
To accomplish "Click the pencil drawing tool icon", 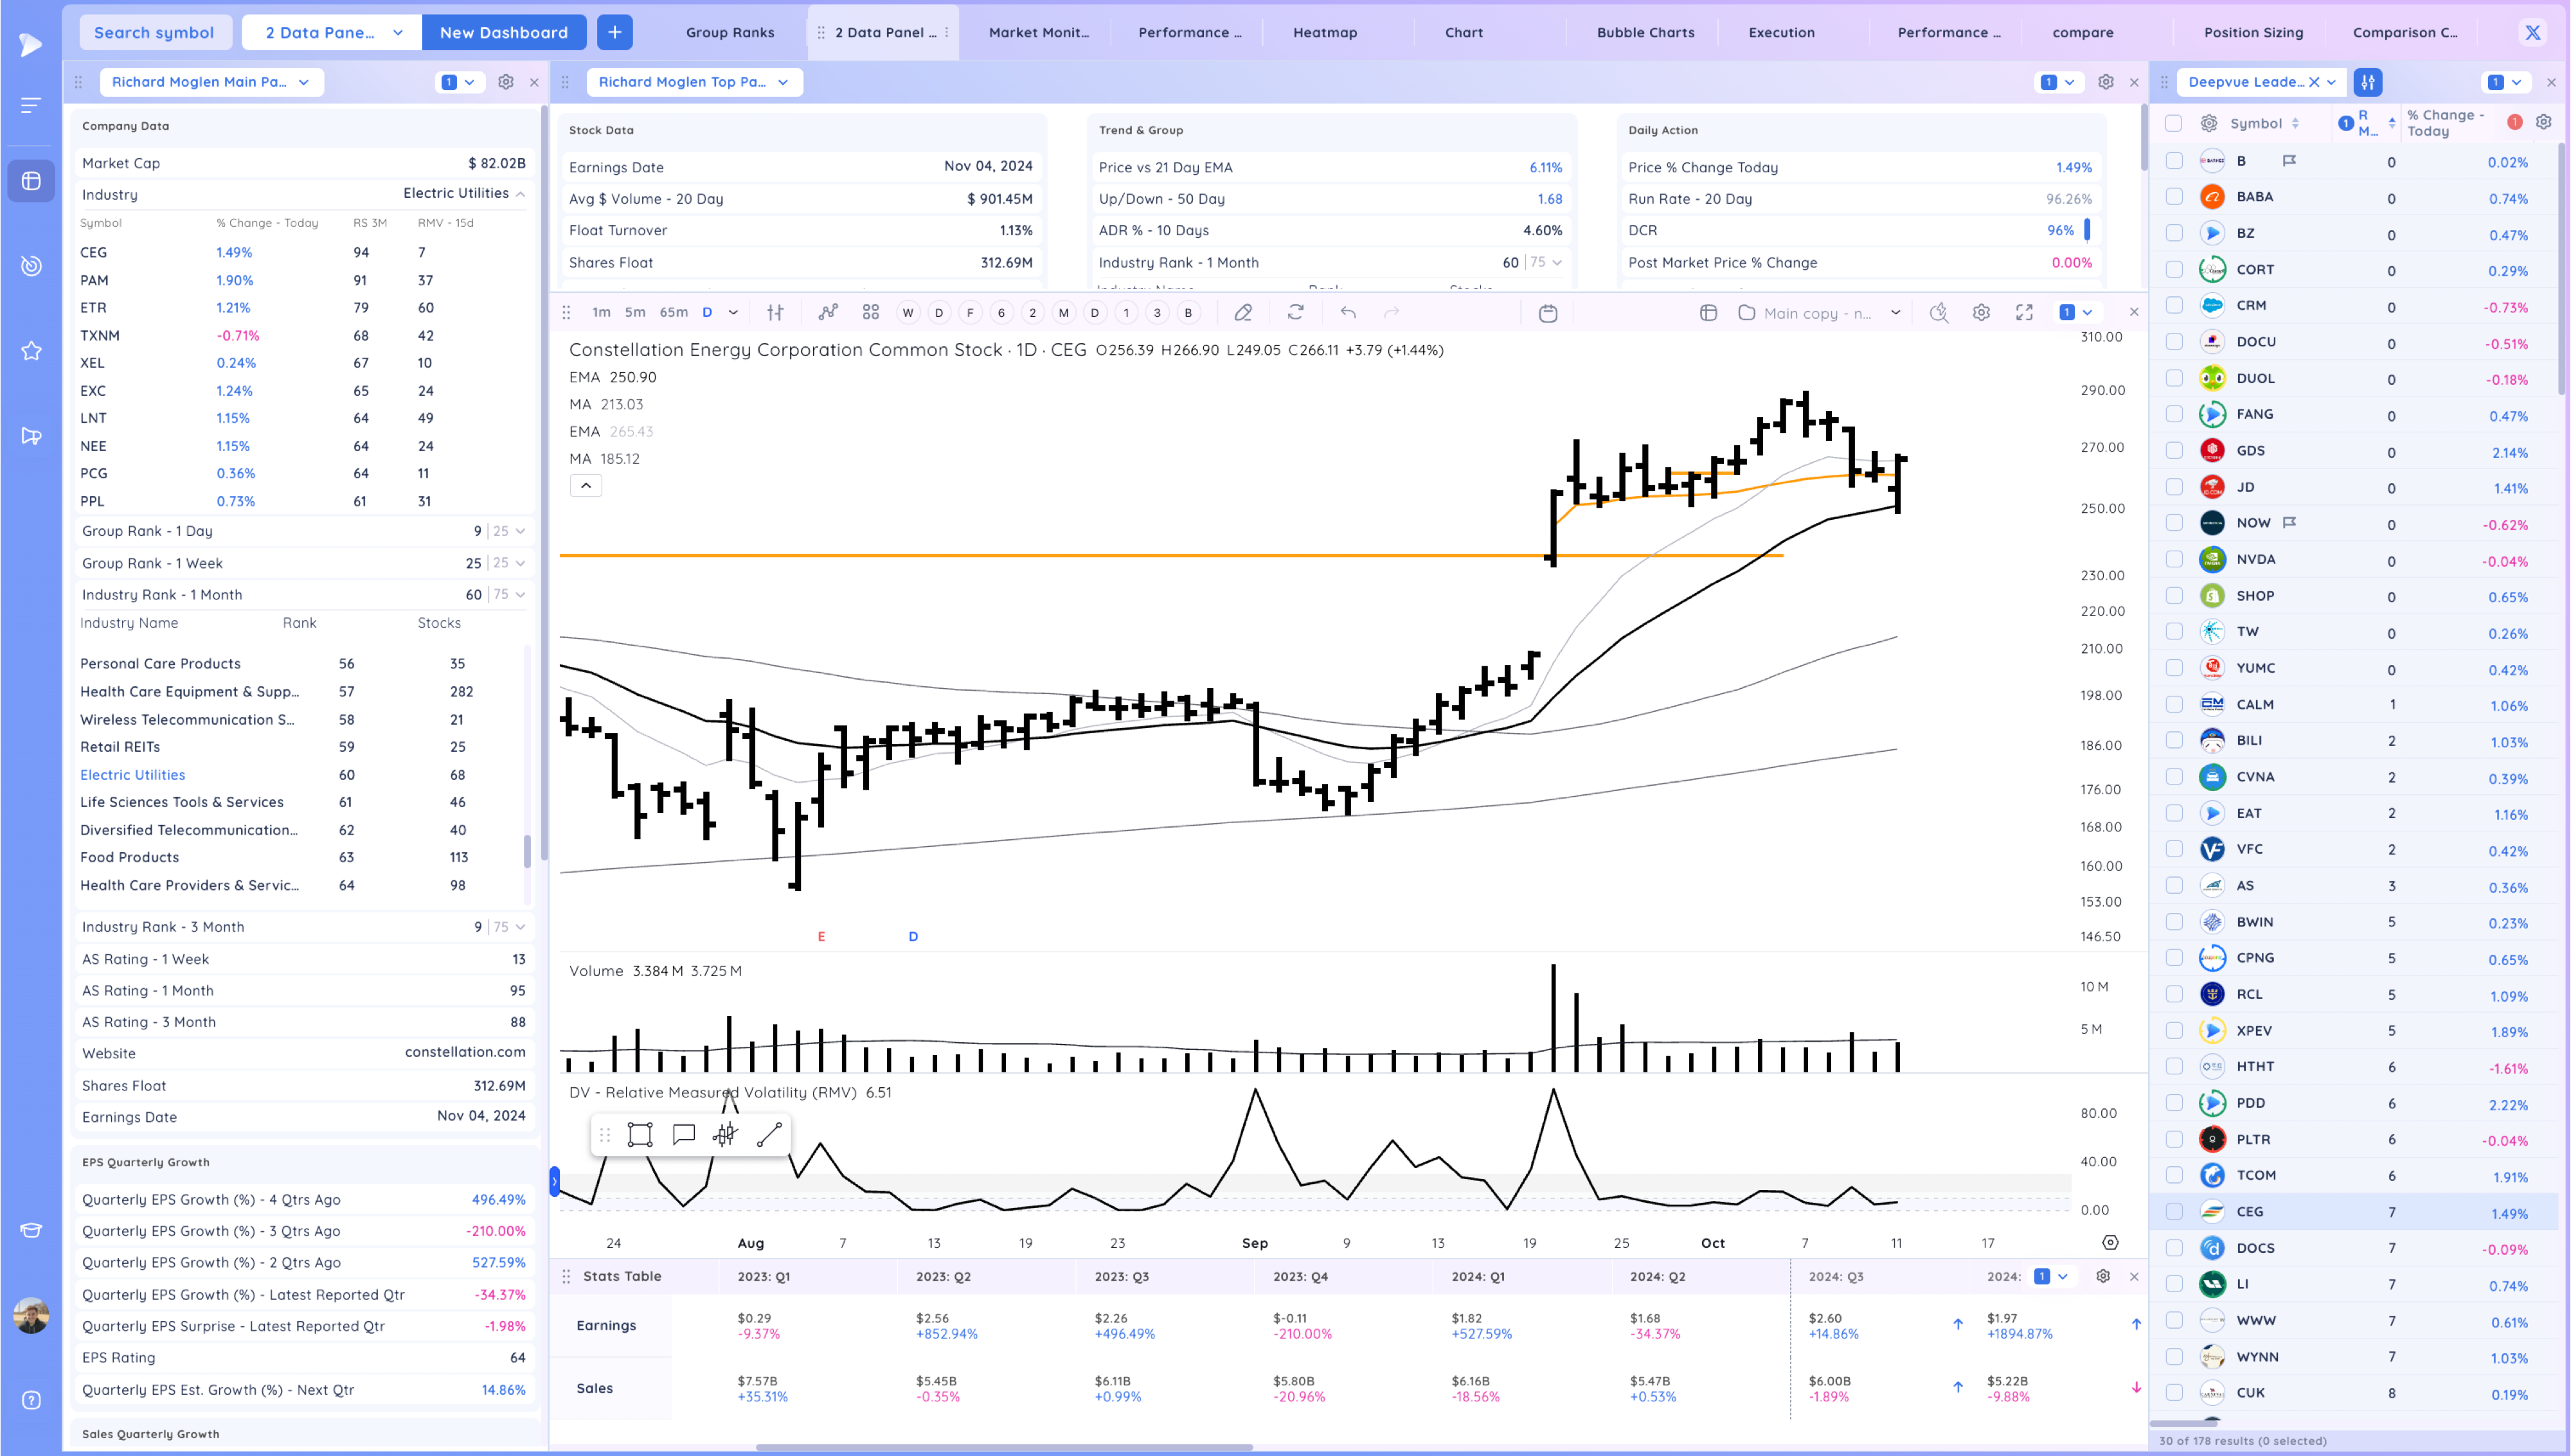I will coord(1243,313).
